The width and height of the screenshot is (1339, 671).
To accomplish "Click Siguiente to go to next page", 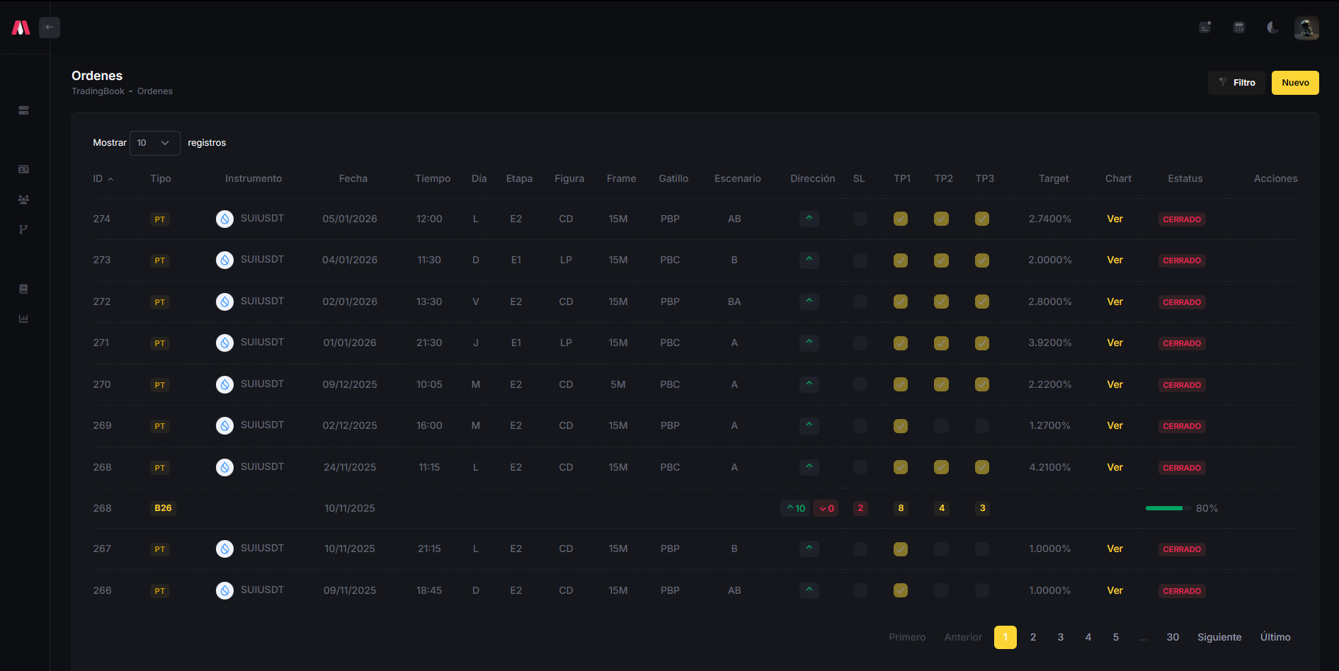I will (x=1219, y=637).
